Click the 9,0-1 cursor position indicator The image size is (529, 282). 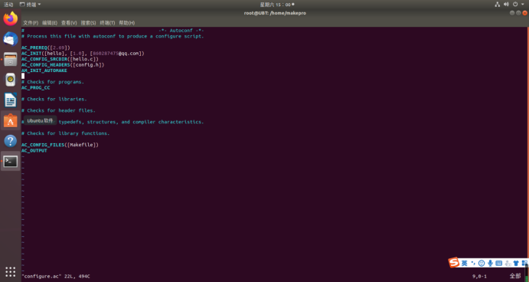click(479, 277)
